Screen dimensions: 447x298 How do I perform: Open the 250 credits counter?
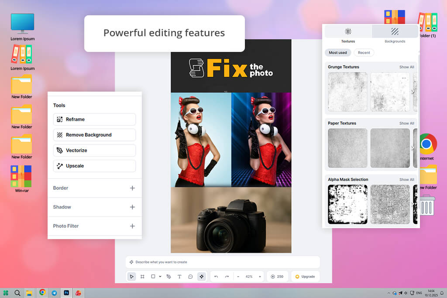click(277, 276)
